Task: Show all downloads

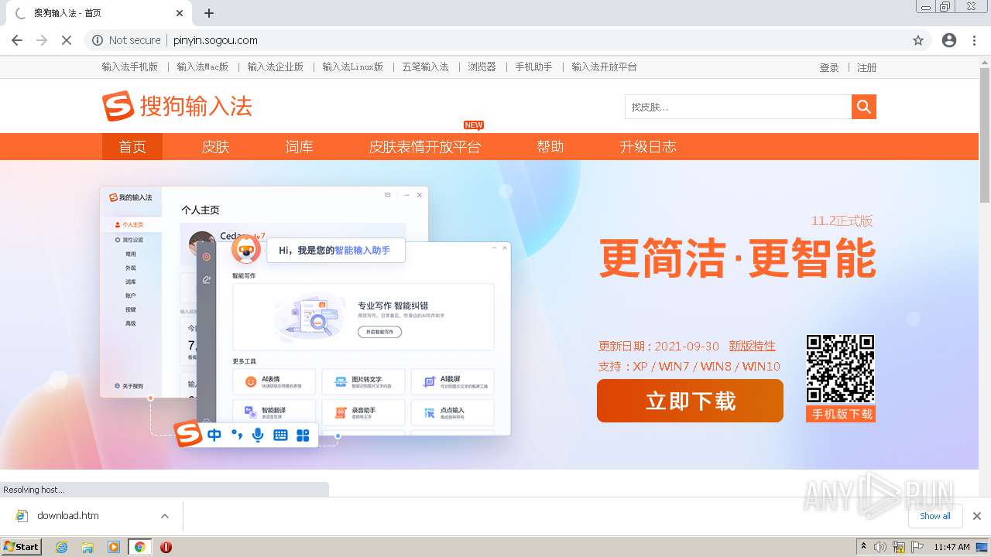Action: tap(935, 516)
